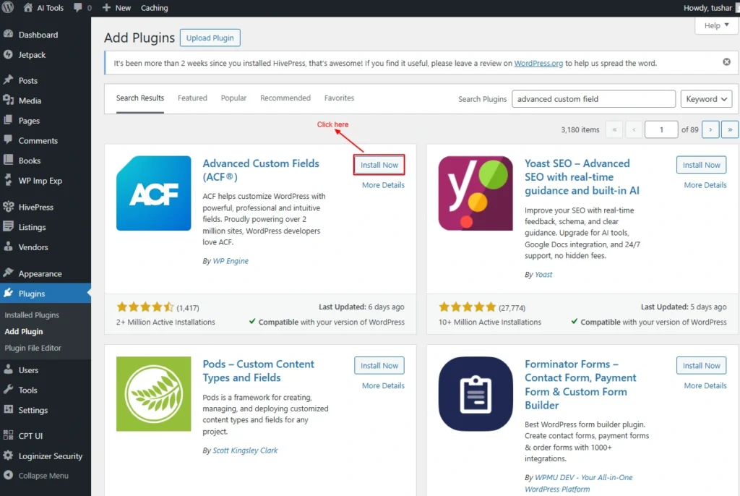
Task: Open the Media library sidebar icon
Action: tap(8, 101)
